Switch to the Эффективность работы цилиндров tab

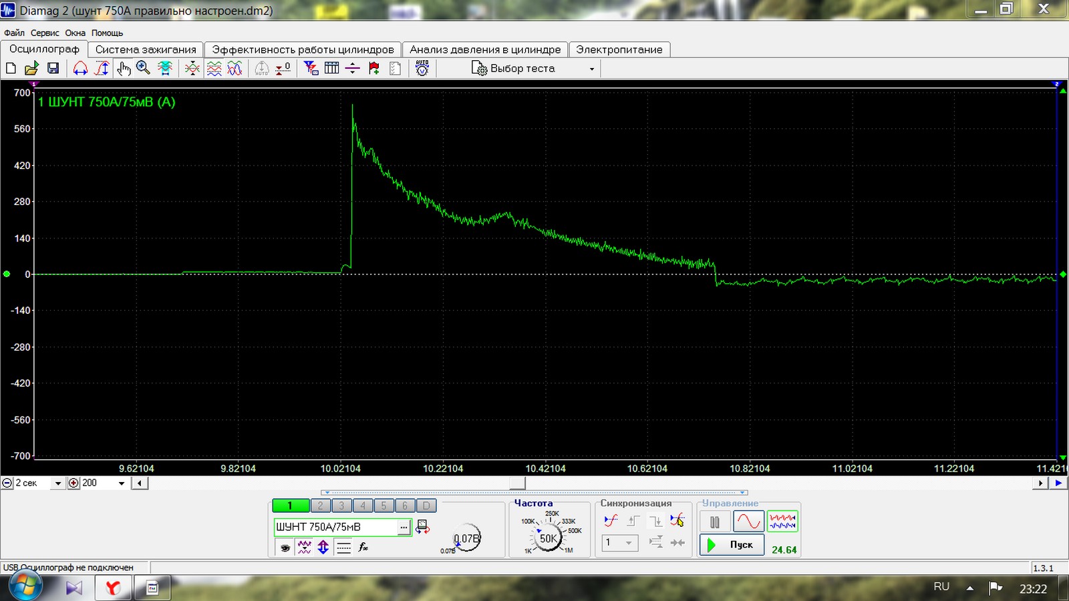click(303, 49)
